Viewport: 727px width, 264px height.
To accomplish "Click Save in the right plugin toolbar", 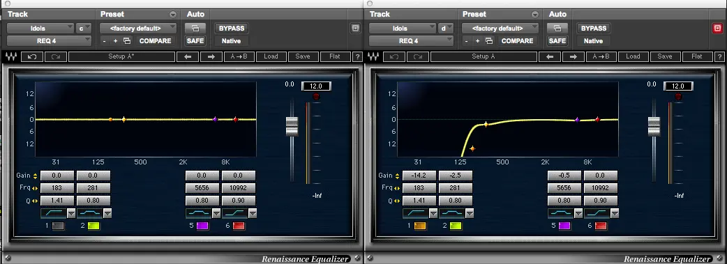I will pyautogui.click(x=665, y=56).
